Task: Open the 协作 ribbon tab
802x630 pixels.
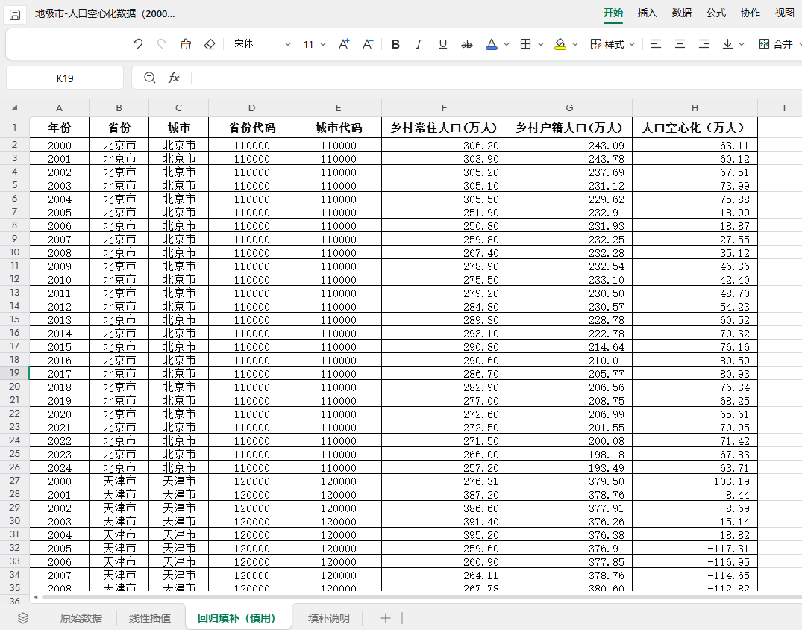Action: point(750,13)
